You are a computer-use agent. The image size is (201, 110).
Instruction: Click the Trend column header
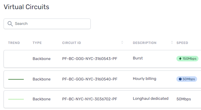(x=14, y=43)
